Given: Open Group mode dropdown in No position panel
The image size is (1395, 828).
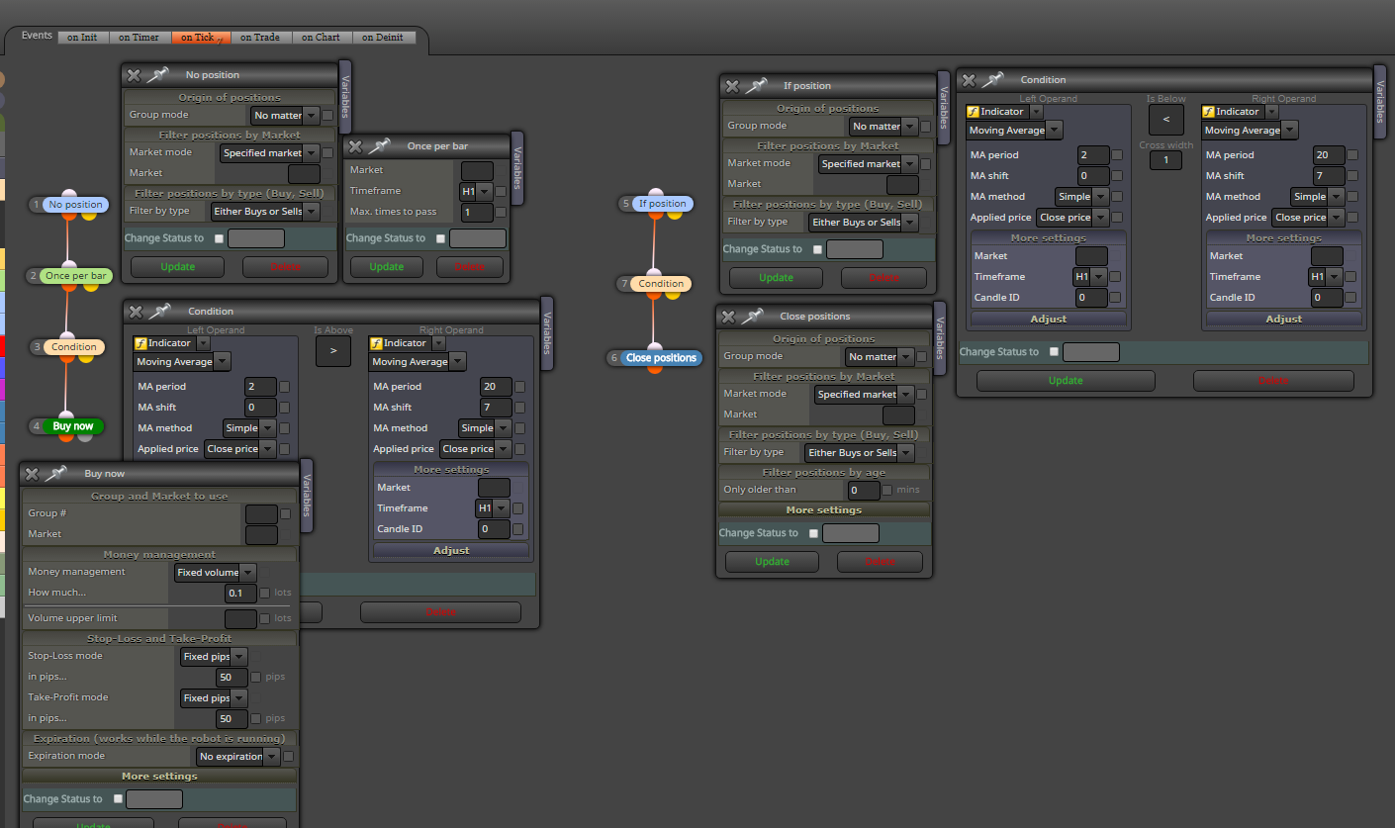Looking at the screenshot, I should pyautogui.click(x=285, y=116).
